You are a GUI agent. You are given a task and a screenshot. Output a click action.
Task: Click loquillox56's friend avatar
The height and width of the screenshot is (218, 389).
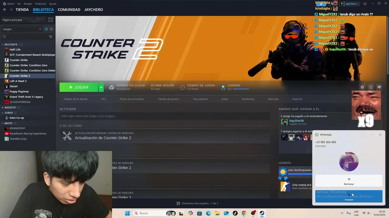tap(284, 122)
